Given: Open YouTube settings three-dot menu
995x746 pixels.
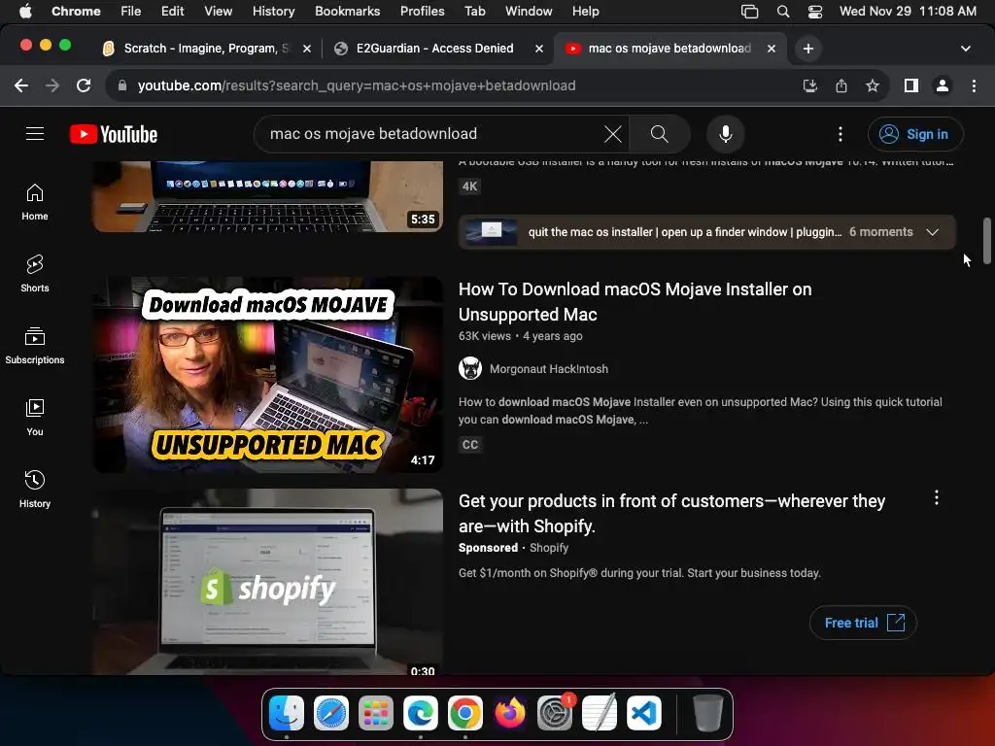Looking at the screenshot, I should tap(841, 134).
